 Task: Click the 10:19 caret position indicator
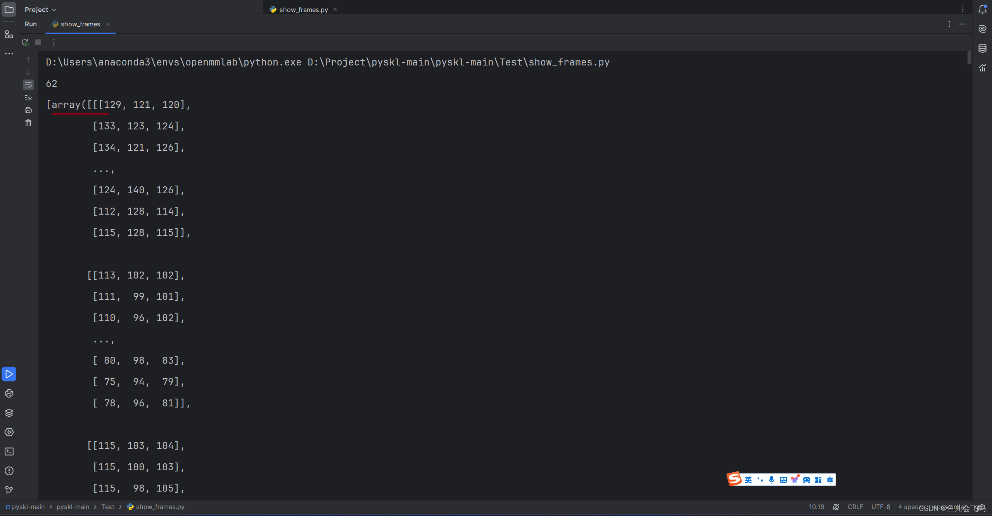[x=817, y=507]
